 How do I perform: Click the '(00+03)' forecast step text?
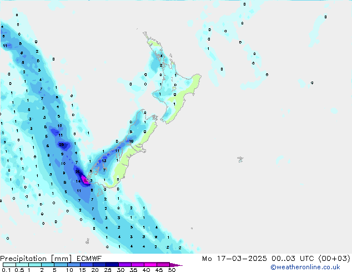(x=334, y=259)
